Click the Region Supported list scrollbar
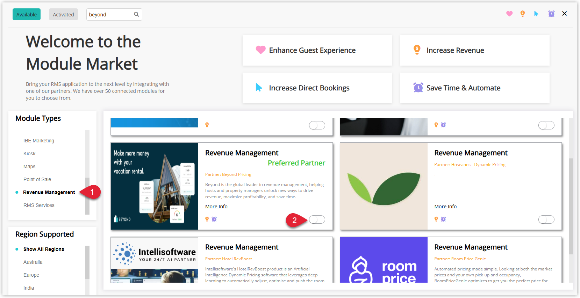 pos(87,262)
